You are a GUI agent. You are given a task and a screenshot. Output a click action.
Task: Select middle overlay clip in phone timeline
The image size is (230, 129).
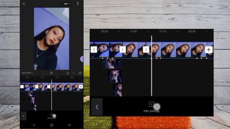tap(33, 100)
